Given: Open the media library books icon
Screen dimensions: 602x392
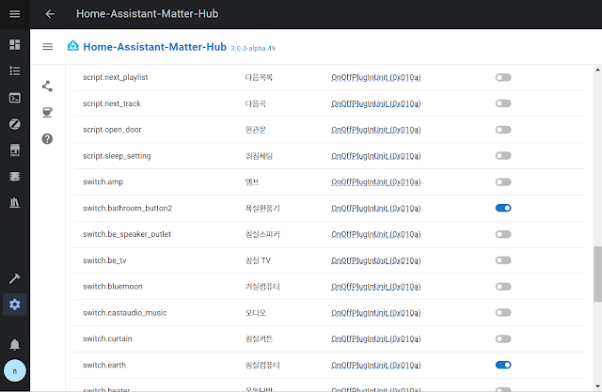Looking at the screenshot, I should click(15, 202).
